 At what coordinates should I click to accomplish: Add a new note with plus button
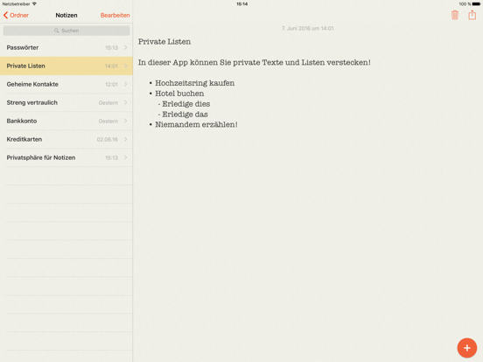467,348
